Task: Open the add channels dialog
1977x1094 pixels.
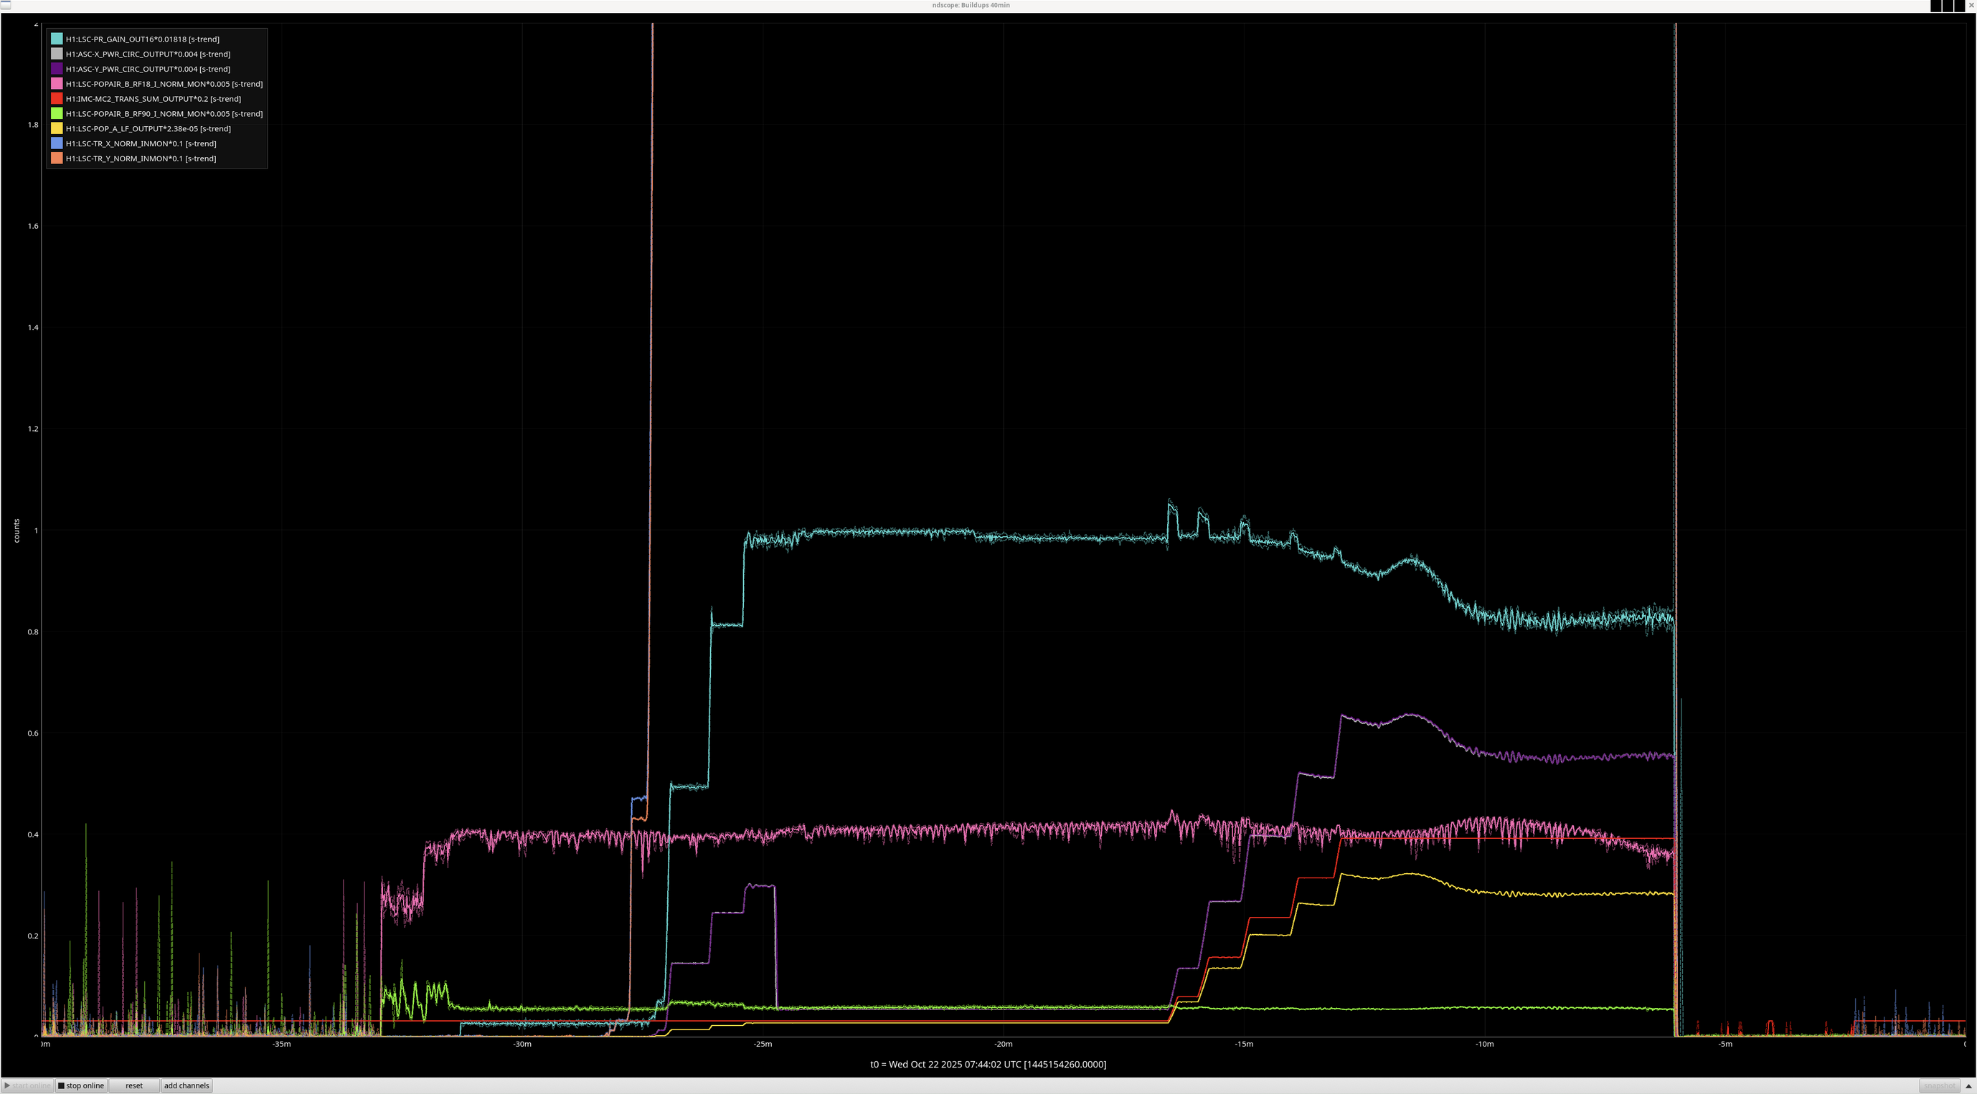Action: [187, 1085]
